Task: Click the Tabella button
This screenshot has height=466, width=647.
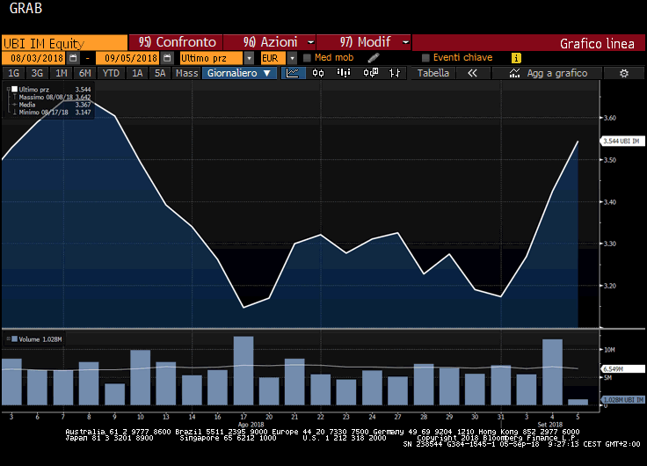Action: point(433,73)
